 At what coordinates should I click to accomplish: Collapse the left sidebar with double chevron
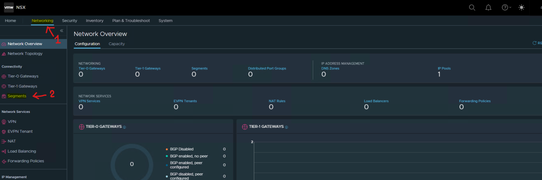pos(61,31)
